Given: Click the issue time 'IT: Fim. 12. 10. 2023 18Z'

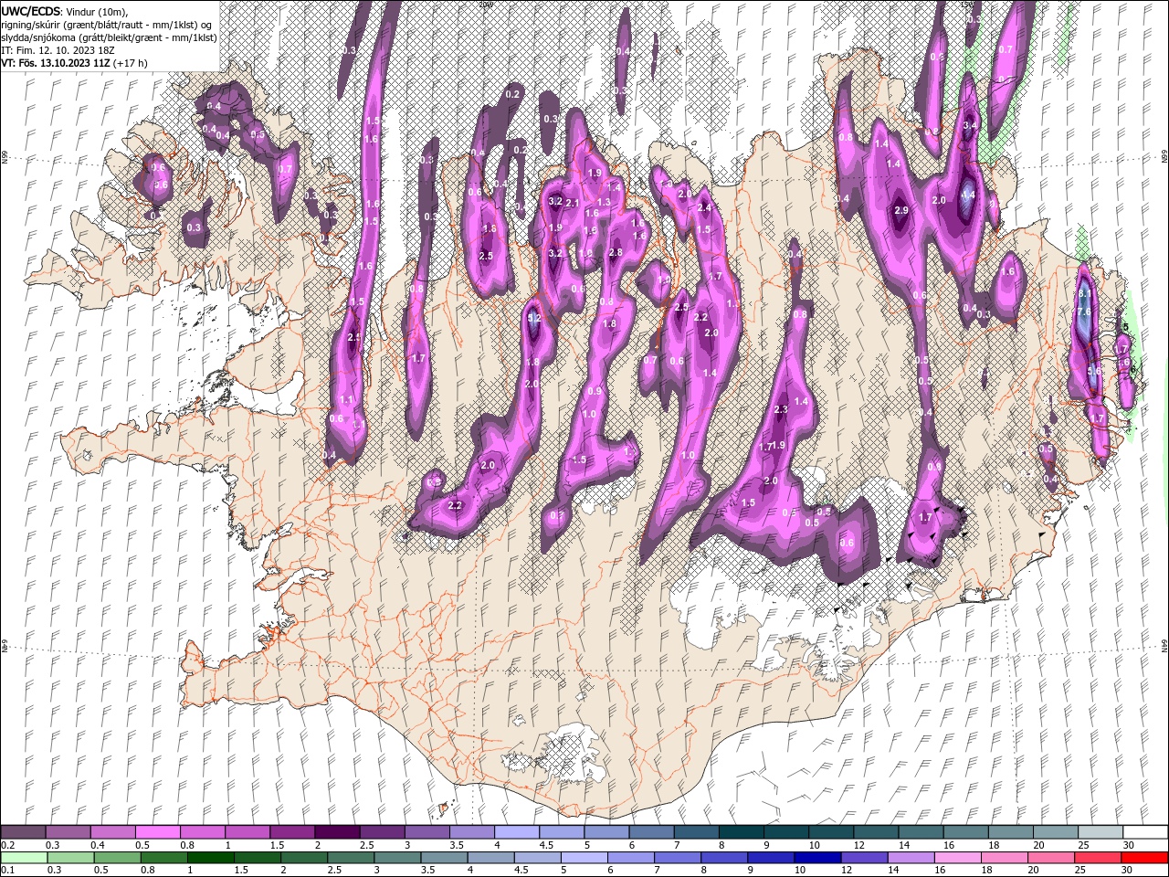Looking at the screenshot, I should tap(58, 50).
